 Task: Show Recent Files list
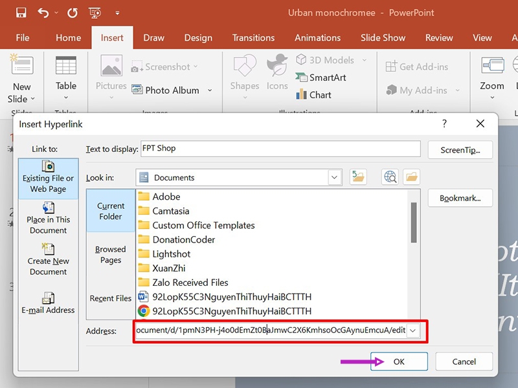pyautogui.click(x=111, y=298)
